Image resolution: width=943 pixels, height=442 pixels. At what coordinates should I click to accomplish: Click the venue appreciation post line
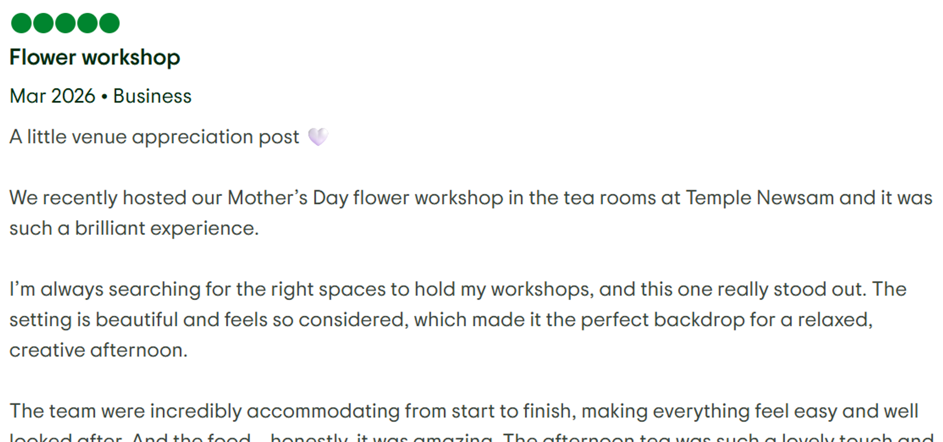[x=169, y=137]
